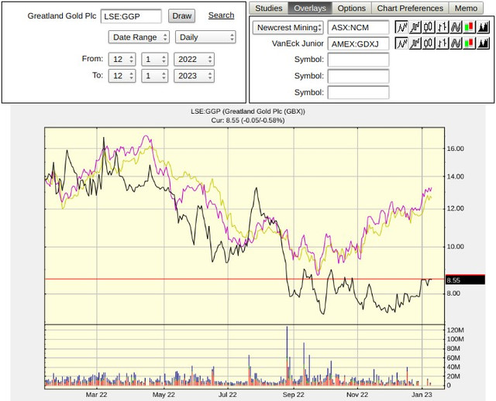
Task: Click the chart title LSE:GGP (Greatland Gold Plc (GBX))
Action: 248,111
